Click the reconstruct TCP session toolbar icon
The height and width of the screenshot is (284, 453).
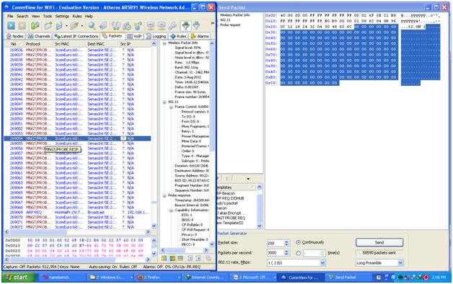(115, 26)
